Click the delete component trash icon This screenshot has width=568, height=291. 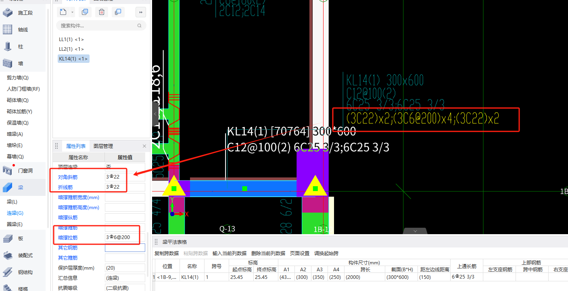pos(102,12)
